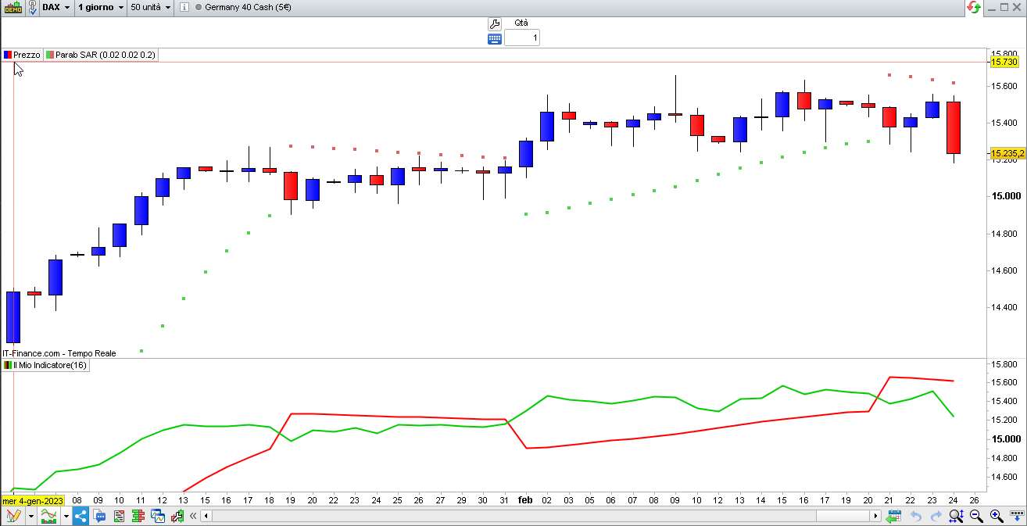The width and height of the screenshot is (1027, 526).
Task: Click the zoom autofit magnifier icon
Action: 956,516
